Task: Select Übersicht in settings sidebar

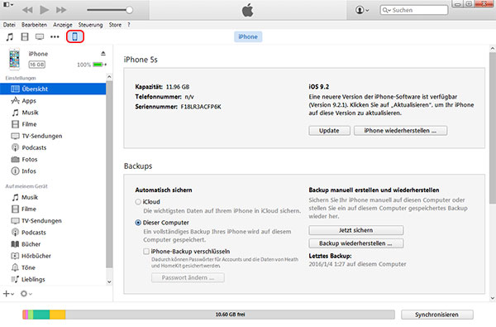Action: point(53,89)
